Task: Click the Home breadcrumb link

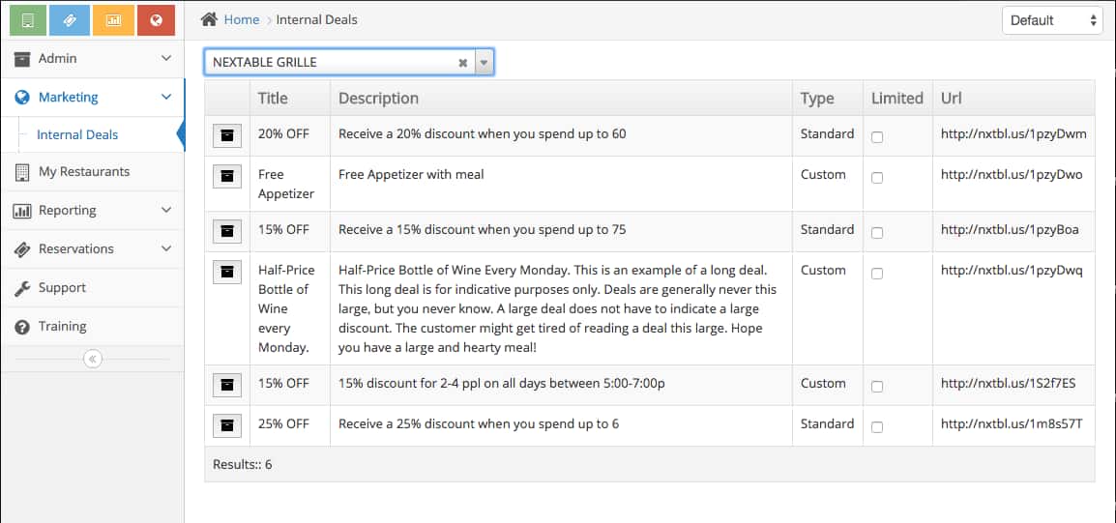Action: coord(241,19)
